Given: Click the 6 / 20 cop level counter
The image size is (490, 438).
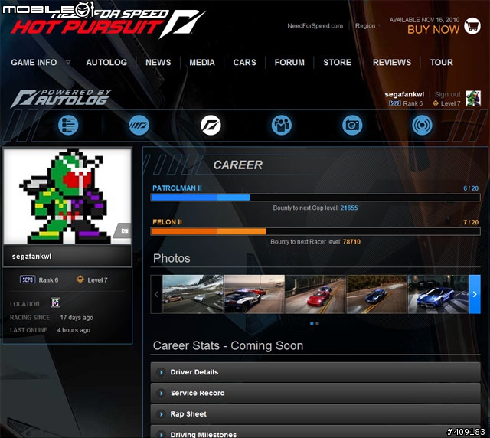Looking at the screenshot, I should tap(471, 188).
